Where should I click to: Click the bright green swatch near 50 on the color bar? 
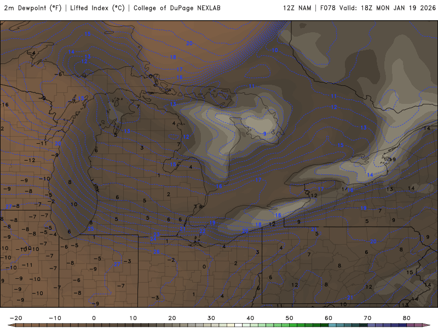pyautogui.click(x=293, y=325)
